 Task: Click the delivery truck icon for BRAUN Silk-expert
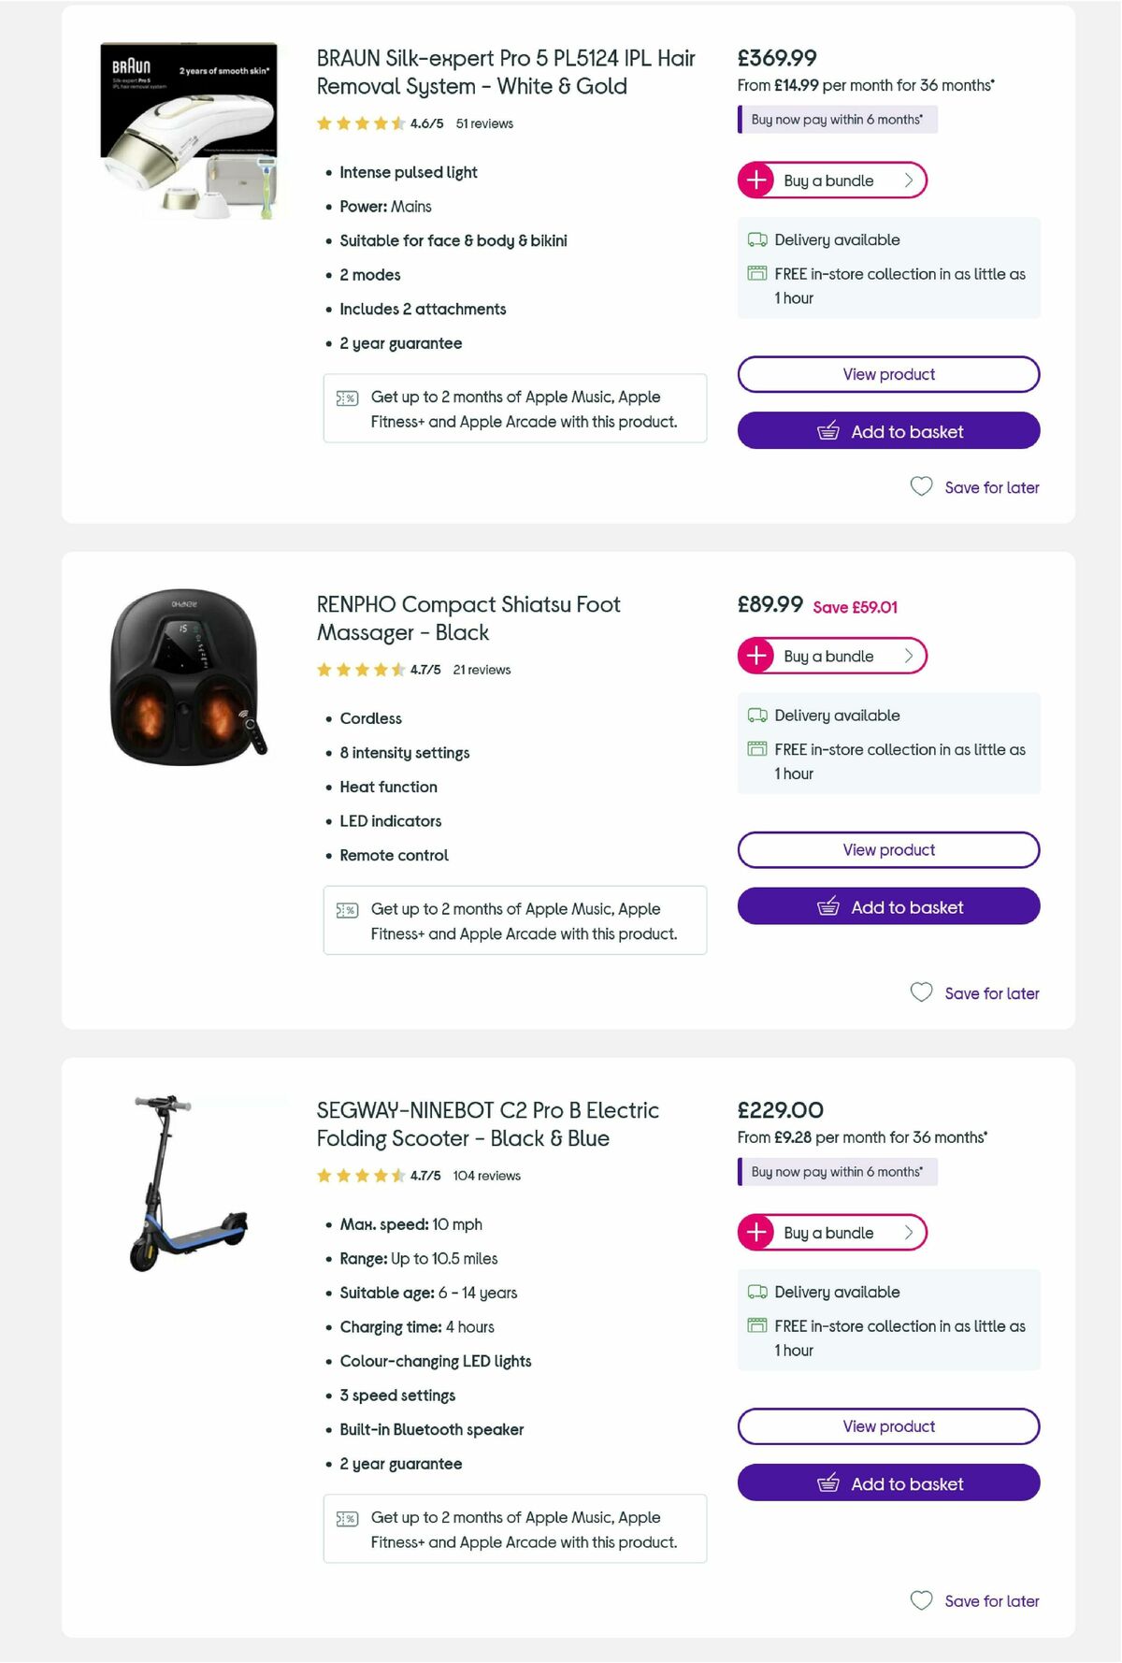click(x=756, y=240)
